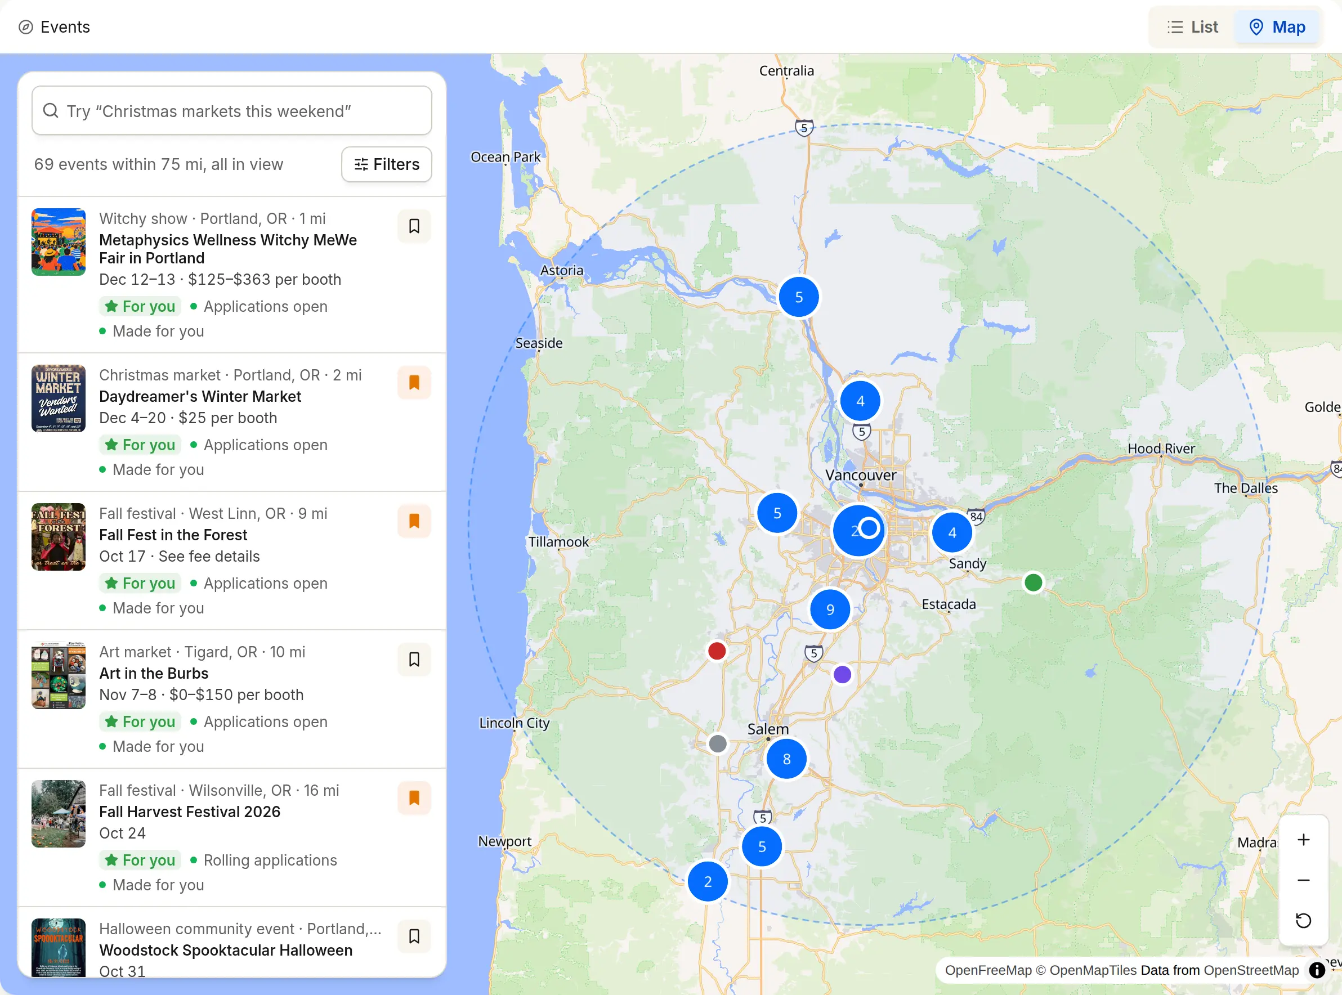The width and height of the screenshot is (1342, 995).
Task: Expand the cluster of 9 events
Action: click(x=830, y=609)
